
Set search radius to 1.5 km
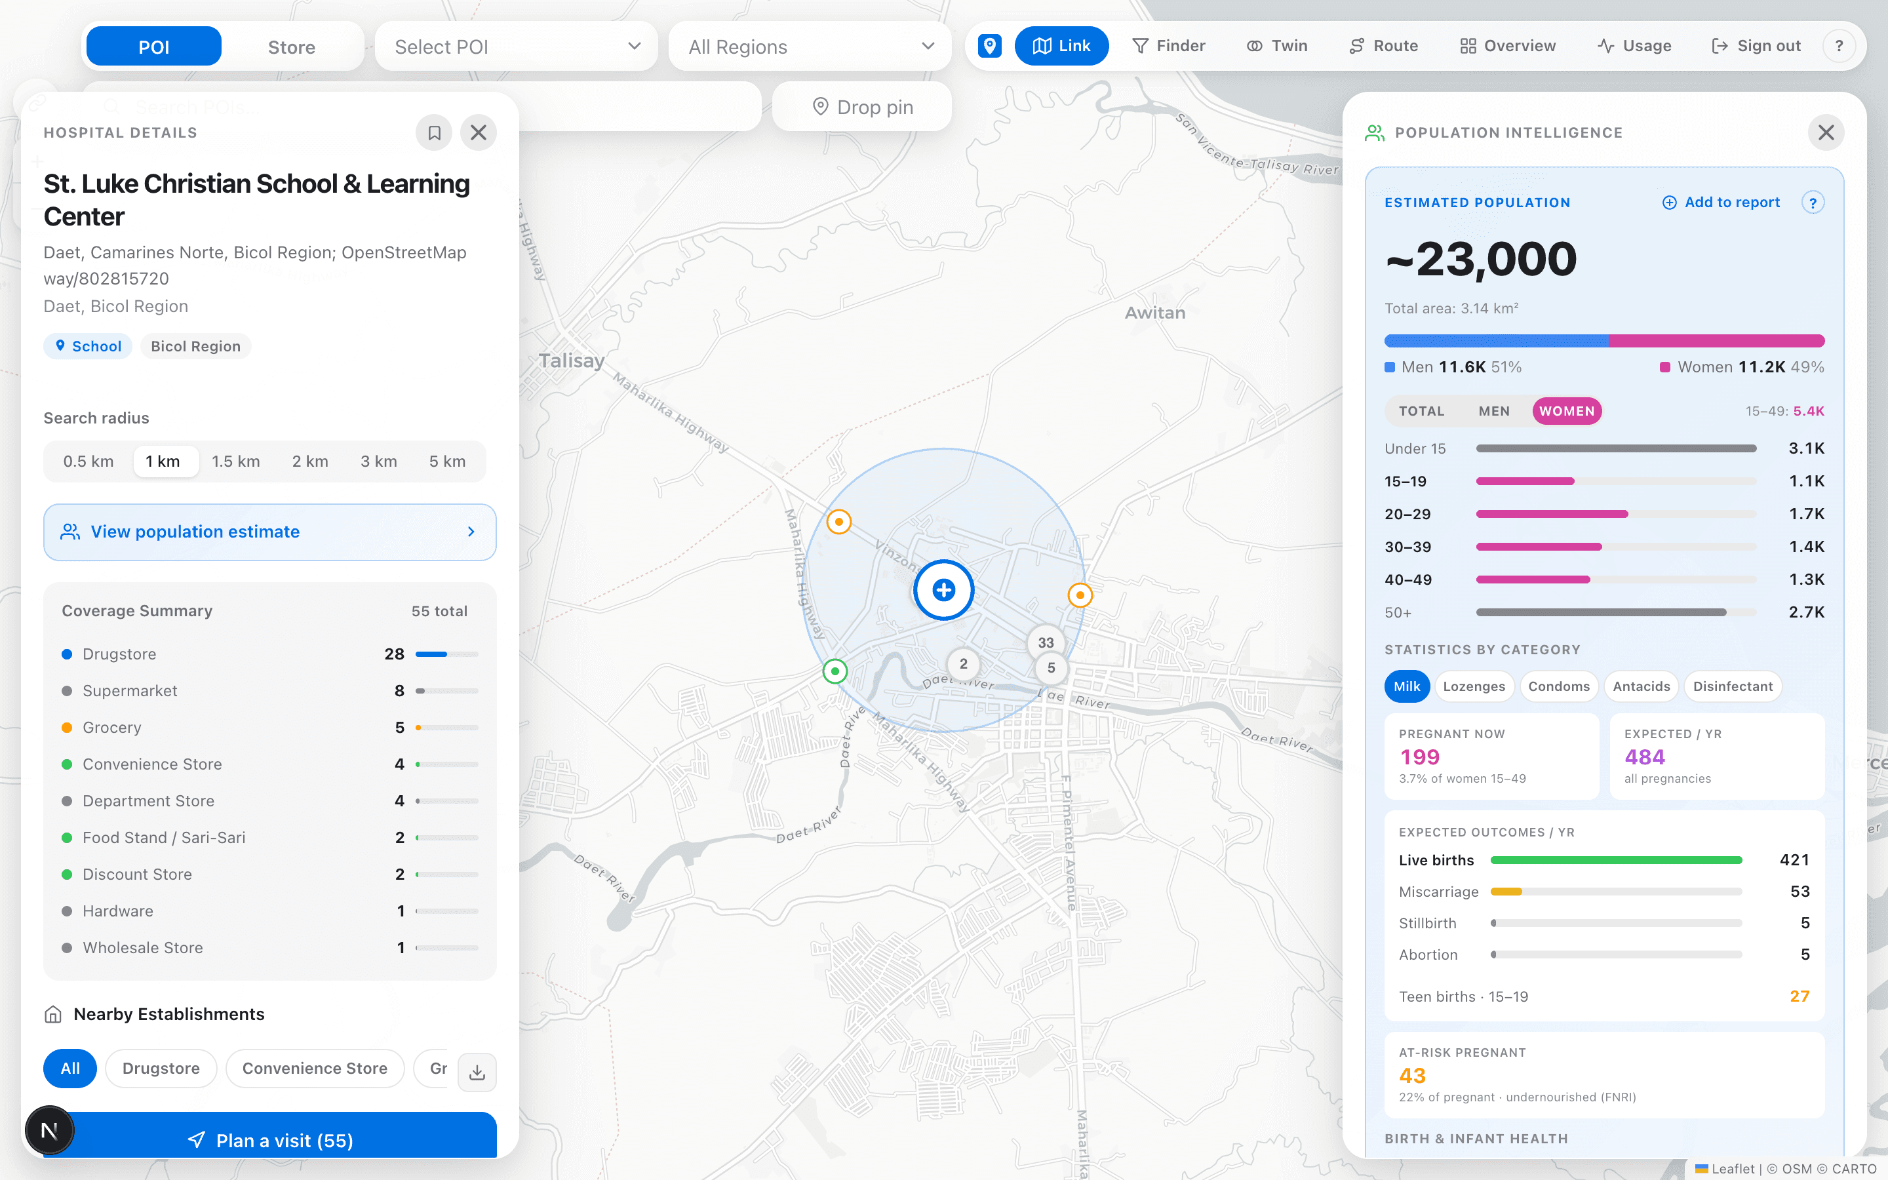[235, 462]
